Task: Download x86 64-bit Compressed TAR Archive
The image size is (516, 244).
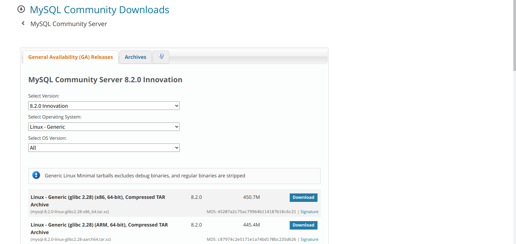Action: (x=303, y=197)
